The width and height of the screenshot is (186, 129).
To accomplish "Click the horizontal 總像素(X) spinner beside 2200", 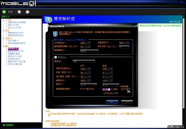I will coord(90,81).
